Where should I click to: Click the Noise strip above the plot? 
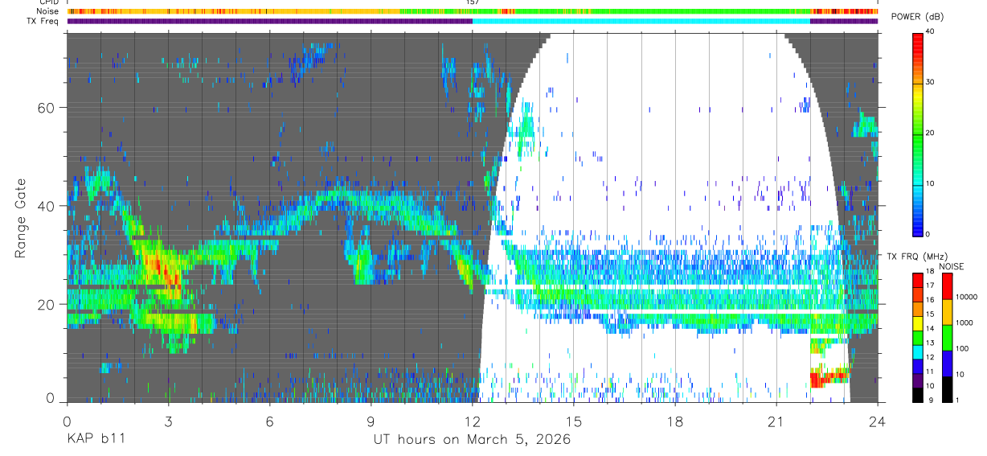(473, 11)
